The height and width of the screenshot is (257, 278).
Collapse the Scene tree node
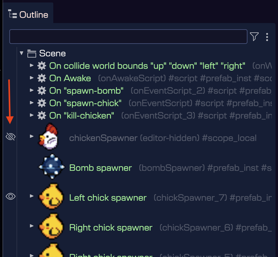(x=22, y=53)
